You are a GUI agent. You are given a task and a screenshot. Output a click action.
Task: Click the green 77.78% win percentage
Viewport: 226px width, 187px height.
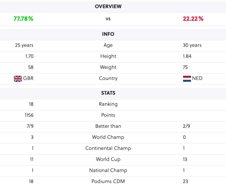click(23, 19)
